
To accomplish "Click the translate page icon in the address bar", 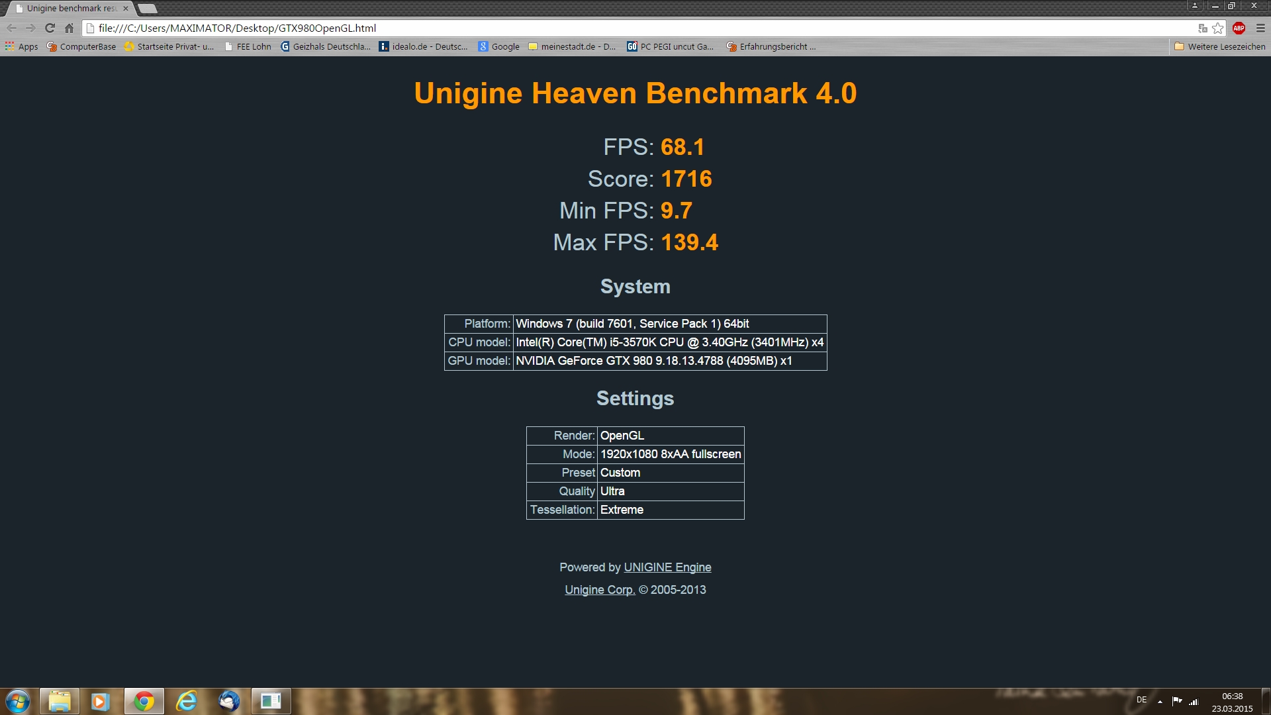I will [x=1203, y=28].
